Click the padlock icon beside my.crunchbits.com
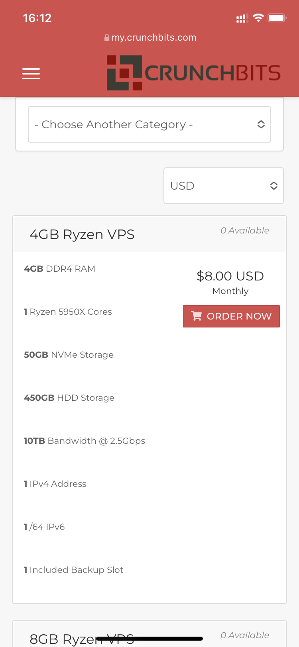 tap(107, 37)
